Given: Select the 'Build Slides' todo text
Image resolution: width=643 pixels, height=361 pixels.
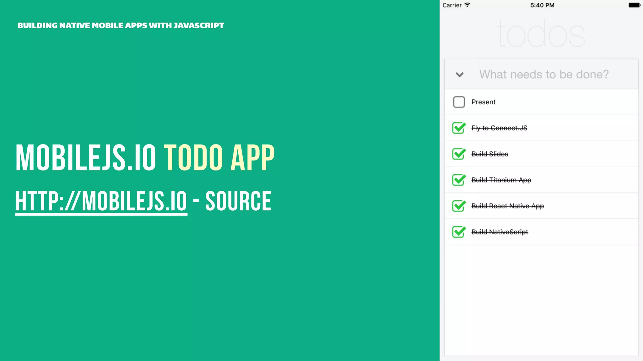Looking at the screenshot, I should 489,154.
